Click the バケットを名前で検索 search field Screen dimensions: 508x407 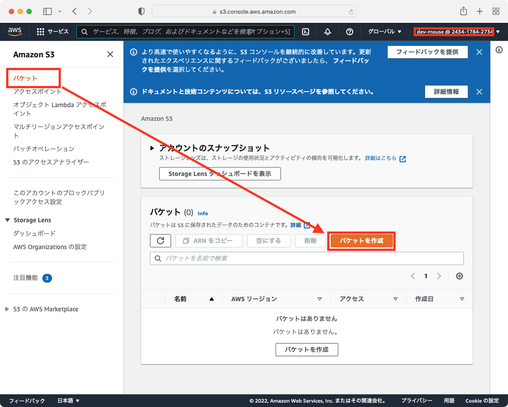[306, 258]
